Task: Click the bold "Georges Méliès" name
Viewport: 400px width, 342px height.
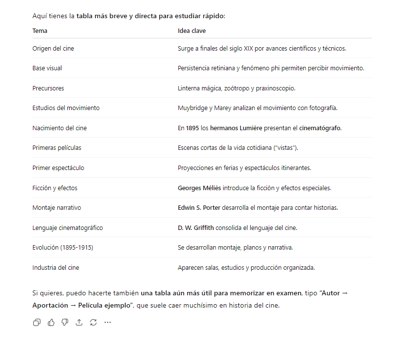Action: pyautogui.click(x=200, y=188)
